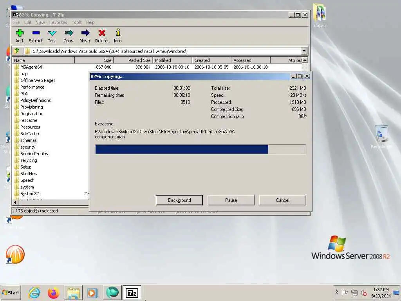Click the Start button
The width and height of the screenshot is (401, 301).
(11, 292)
